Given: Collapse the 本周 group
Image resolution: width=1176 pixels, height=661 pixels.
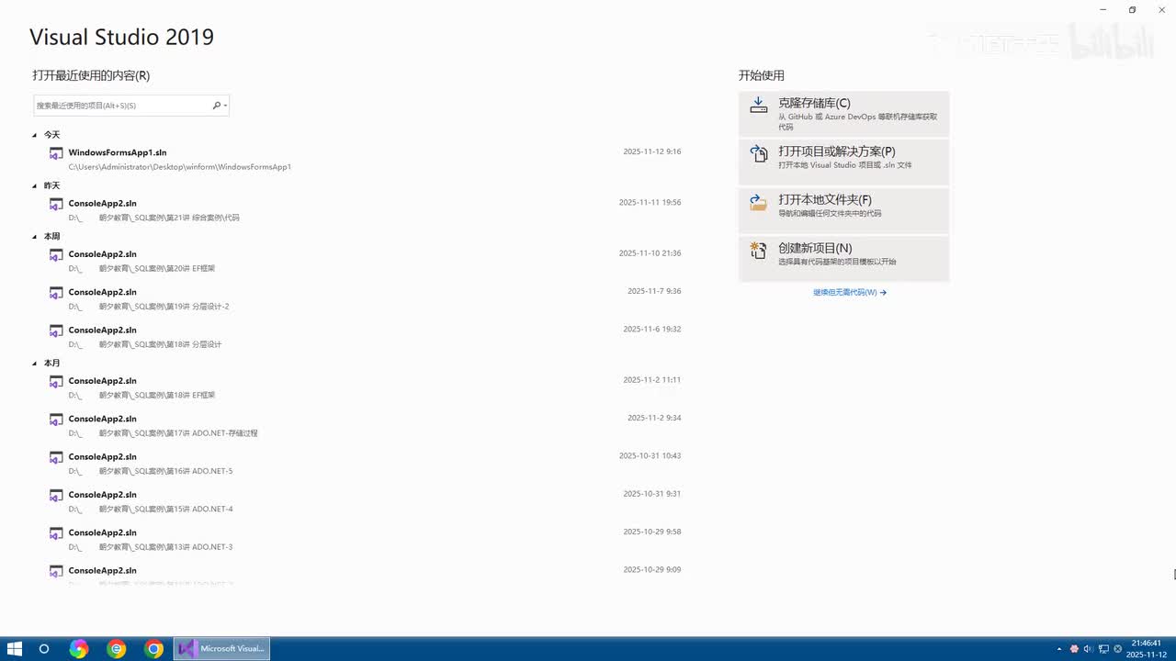Looking at the screenshot, I should [x=35, y=237].
